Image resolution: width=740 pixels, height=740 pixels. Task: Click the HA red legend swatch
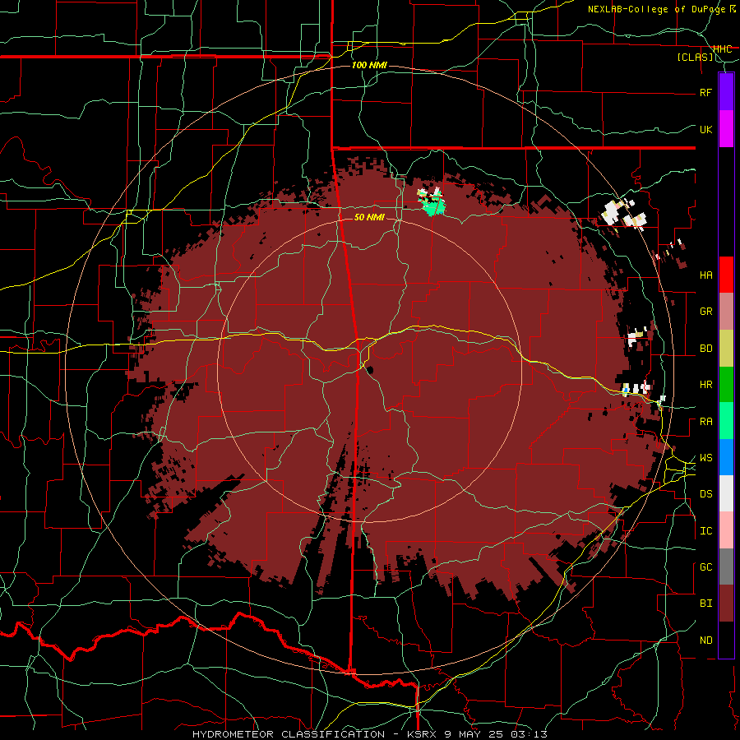click(726, 275)
